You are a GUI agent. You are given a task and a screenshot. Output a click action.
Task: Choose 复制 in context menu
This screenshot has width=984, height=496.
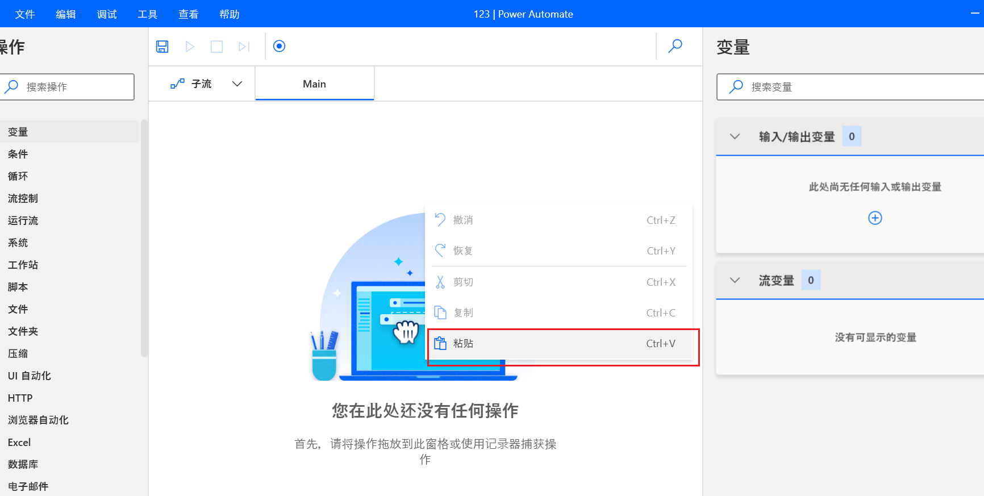pos(560,312)
